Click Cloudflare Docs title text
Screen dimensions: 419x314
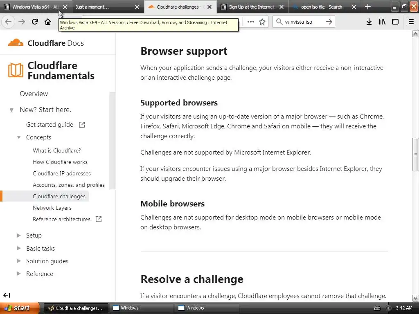click(x=56, y=43)
